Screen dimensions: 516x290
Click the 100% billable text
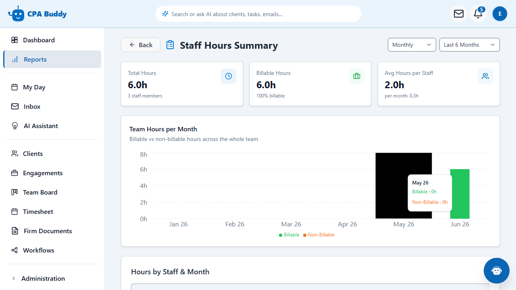click(270, 96)
